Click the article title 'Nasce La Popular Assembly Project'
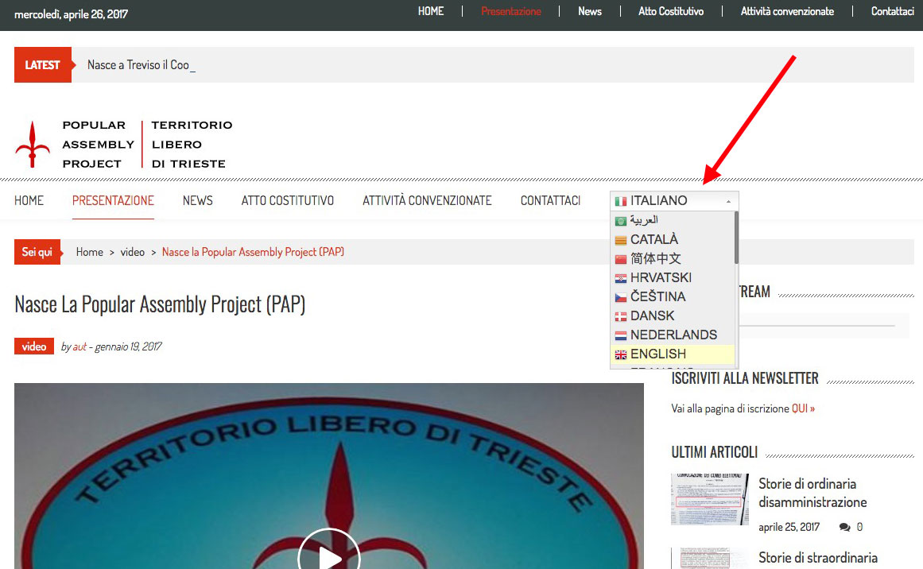The width and height of the screenshot is (923, 569). pos(160,305)
